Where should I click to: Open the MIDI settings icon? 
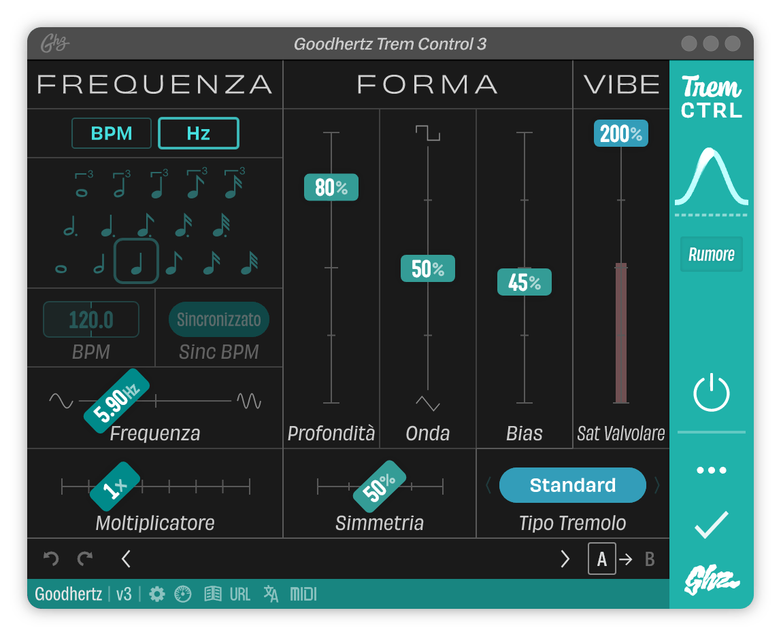point(303,594)
